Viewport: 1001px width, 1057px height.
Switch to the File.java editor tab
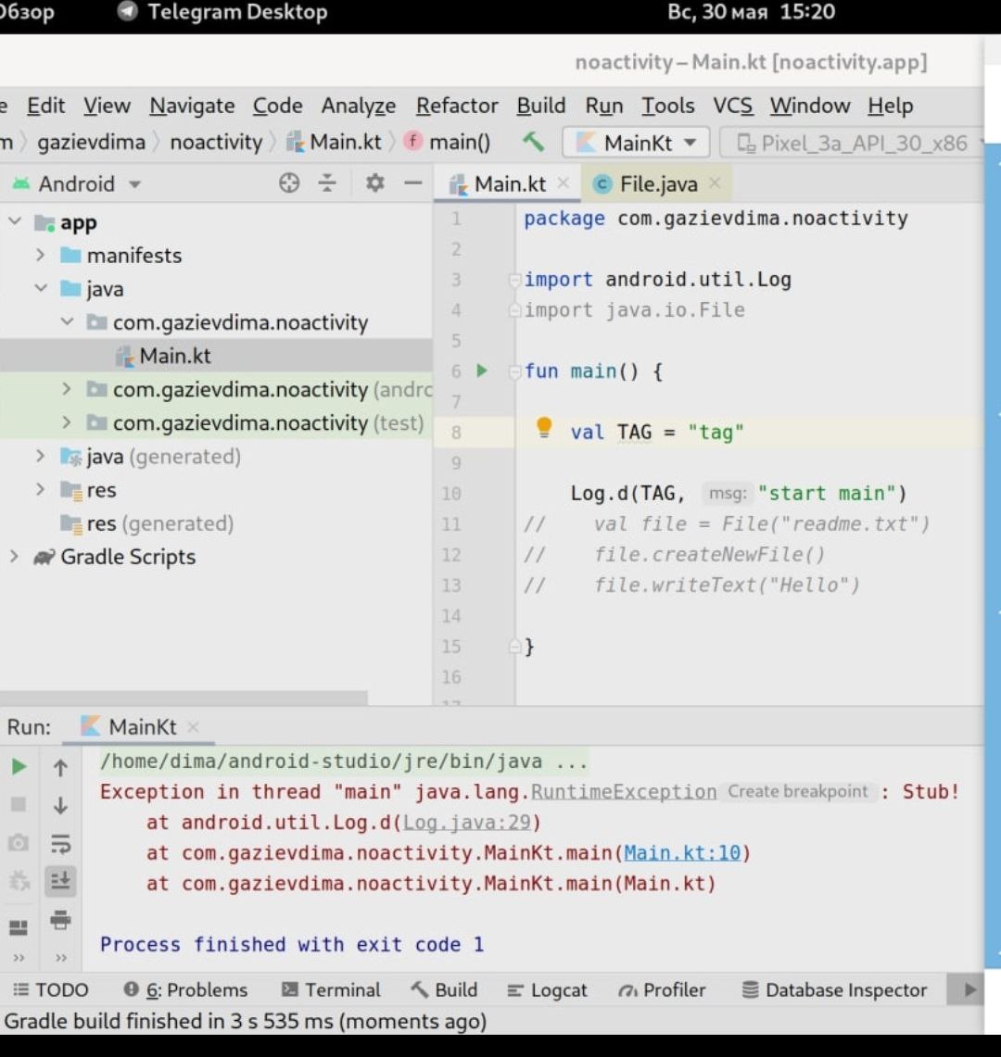(657, 183)
